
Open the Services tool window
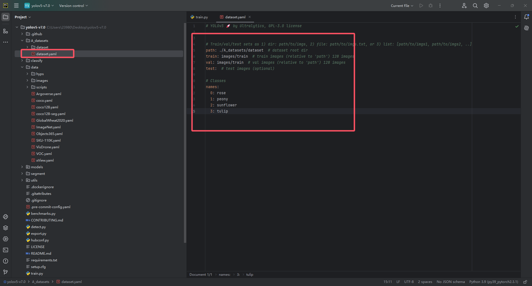coord(6,239)
